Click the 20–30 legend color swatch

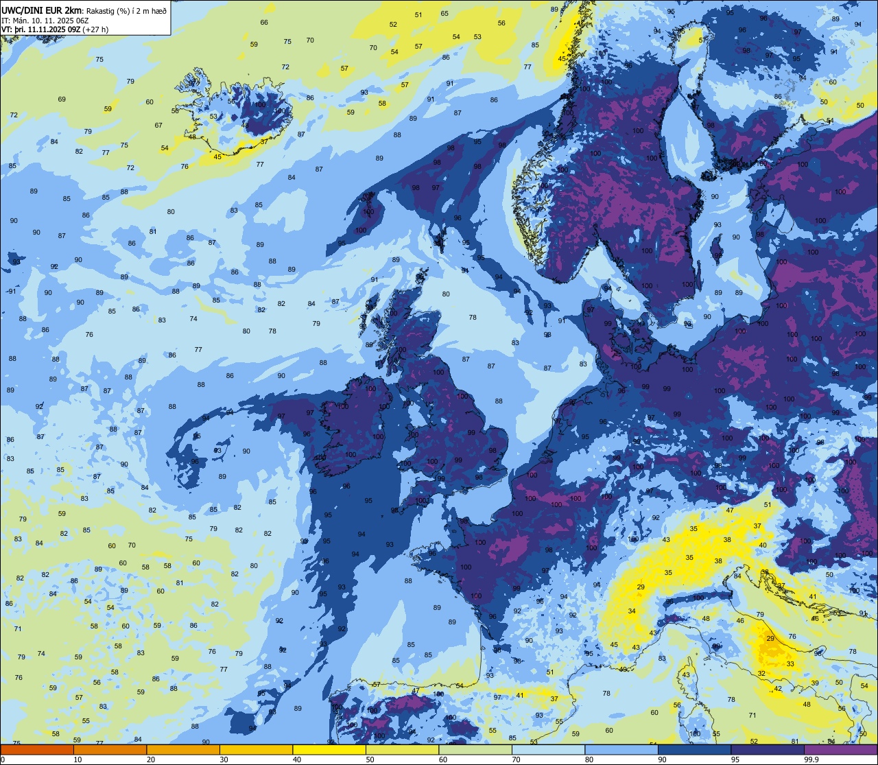pos(183,749)
